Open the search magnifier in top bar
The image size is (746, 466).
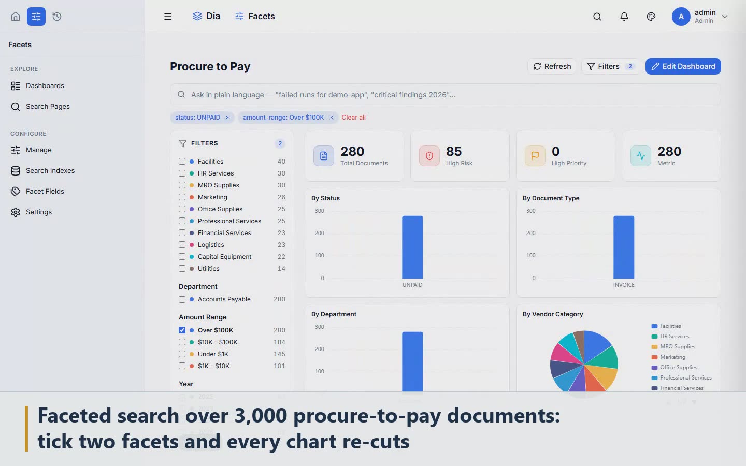pyautogui.click(x=597, y=17)
